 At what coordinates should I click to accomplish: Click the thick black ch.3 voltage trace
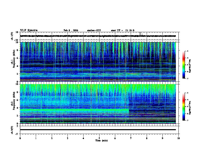[98, 130]
